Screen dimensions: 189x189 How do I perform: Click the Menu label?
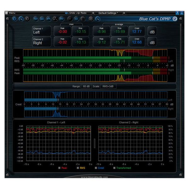(x=12, y=13)
